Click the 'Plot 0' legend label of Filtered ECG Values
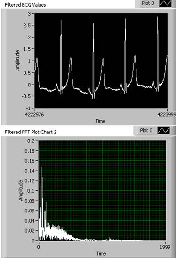 (148, 3)
